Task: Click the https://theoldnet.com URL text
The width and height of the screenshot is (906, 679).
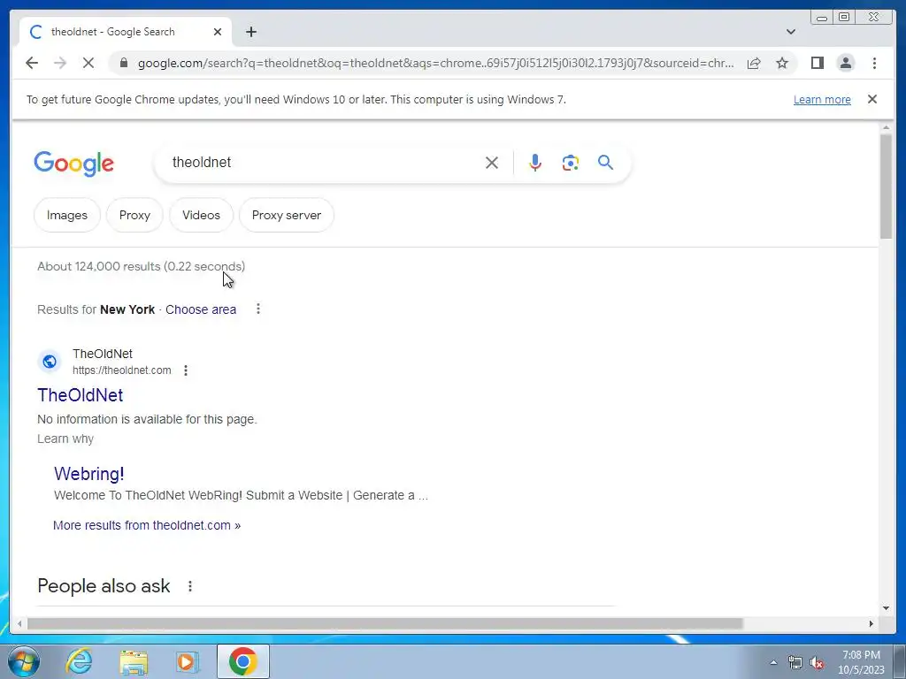Action: (122, 370)
